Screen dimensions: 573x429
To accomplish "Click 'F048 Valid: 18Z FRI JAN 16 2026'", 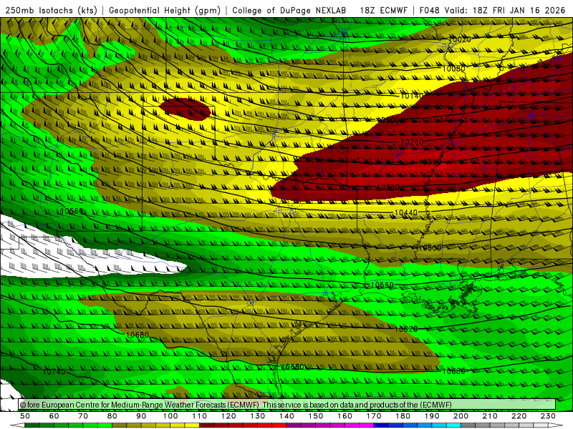I will pyautogui.click(x=492, y=10).
